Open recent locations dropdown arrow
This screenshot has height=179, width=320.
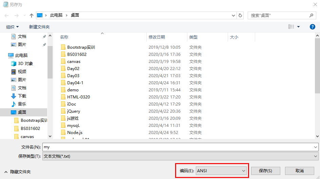pos(24,16)
